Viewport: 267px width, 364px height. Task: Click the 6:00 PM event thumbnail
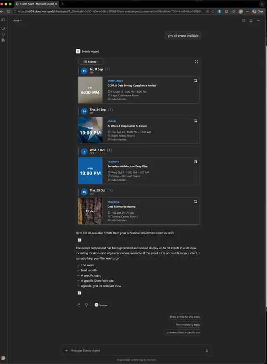(90, 90)
